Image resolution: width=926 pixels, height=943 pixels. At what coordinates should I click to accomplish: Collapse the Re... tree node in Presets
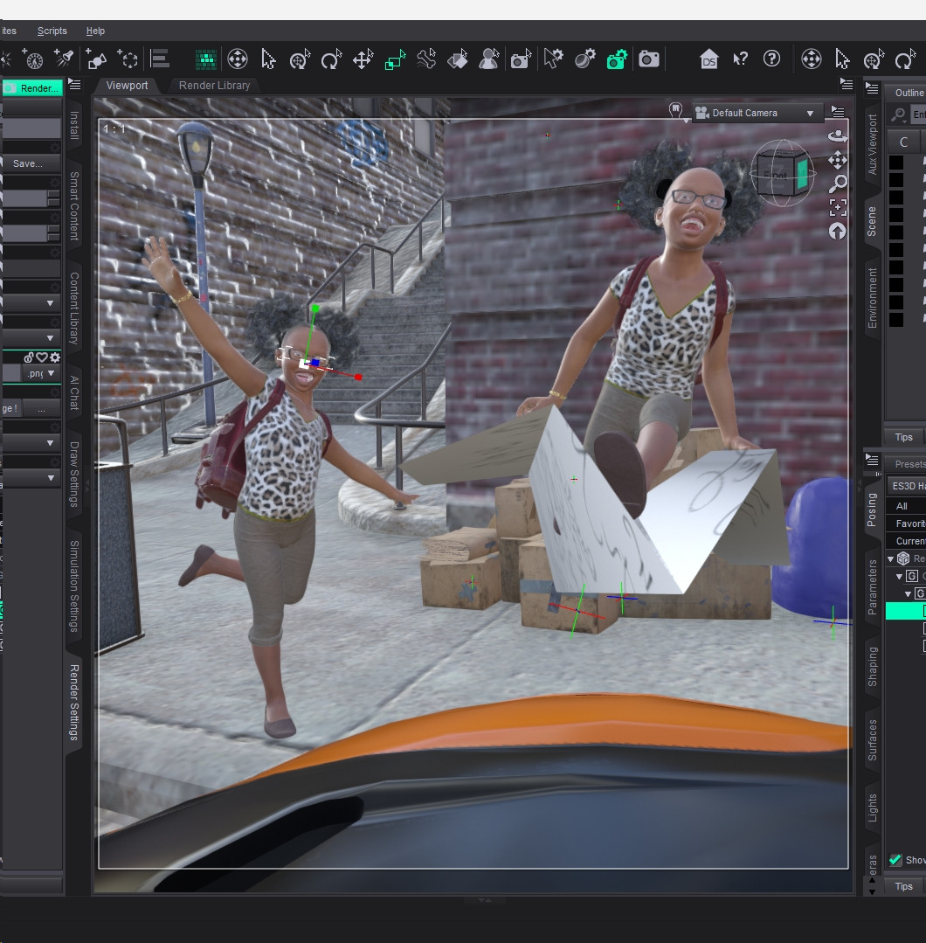tap(890, 558)
